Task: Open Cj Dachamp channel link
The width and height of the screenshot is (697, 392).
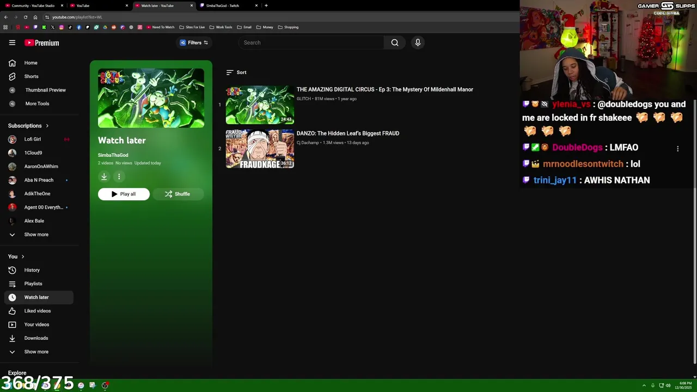Action: pyautogui.click(x=308, y=143)
